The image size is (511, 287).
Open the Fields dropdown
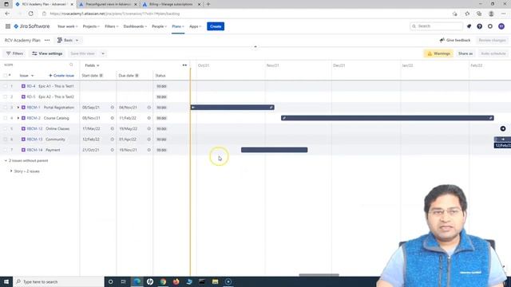point(92,65)
